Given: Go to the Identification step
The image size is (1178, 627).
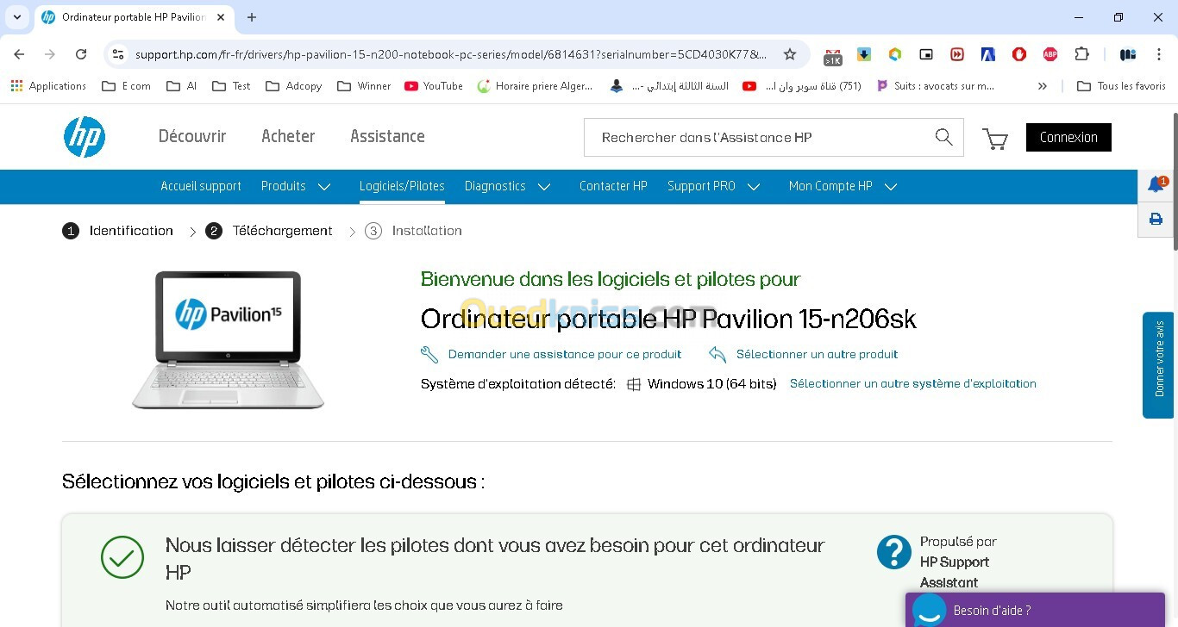Looking at the screenshot, I should [118, 231].
